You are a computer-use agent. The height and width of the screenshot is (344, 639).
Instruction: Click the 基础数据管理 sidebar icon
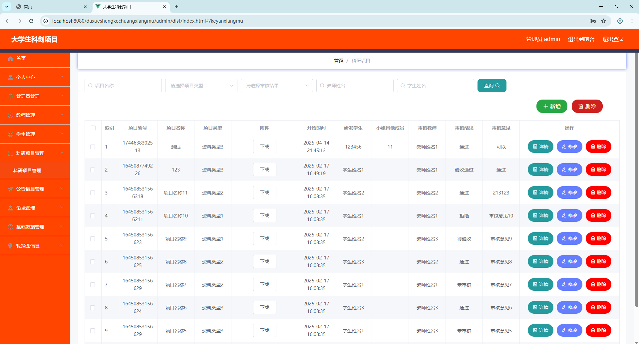coord(10,227)
